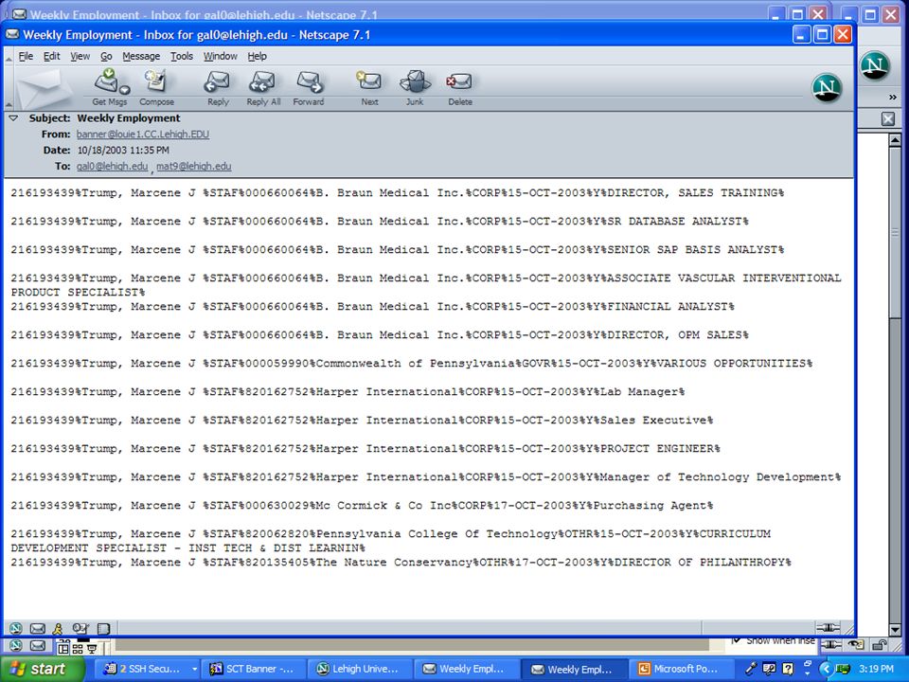Compose a new message
909x682 pixels.
(156, 87)
